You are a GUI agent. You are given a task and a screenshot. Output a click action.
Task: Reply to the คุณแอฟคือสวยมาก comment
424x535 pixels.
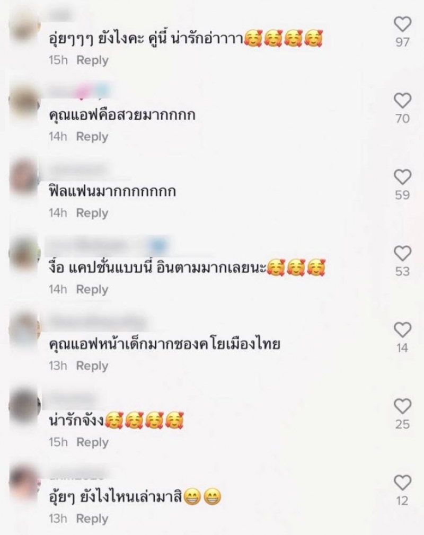pos(92,137)
